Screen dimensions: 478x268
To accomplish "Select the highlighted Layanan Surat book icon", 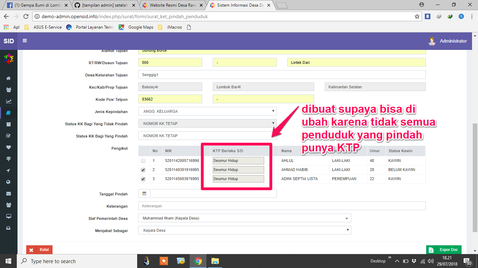I will 8,113.
